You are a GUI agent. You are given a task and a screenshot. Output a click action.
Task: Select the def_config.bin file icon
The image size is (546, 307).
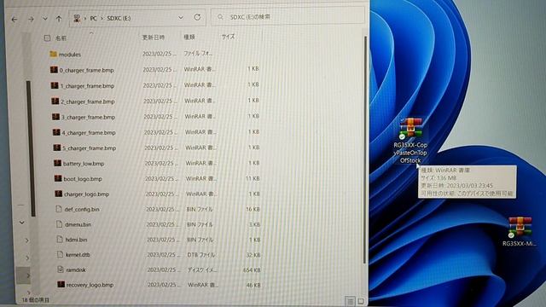point(59,209)
